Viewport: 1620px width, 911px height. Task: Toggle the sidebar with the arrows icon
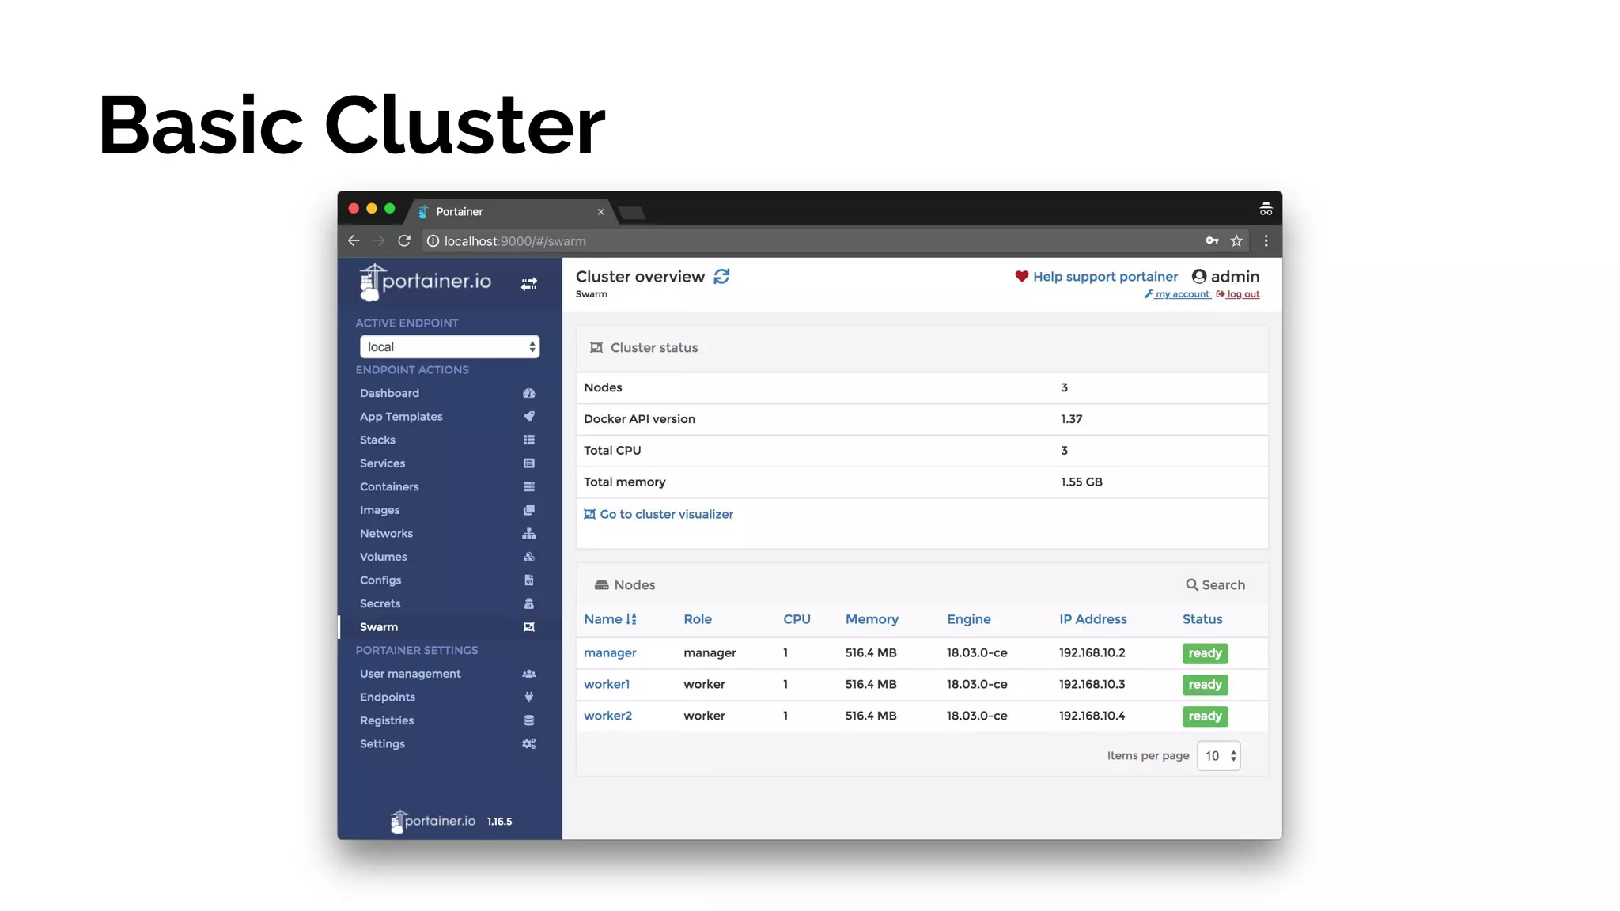[x=529, y=284]
